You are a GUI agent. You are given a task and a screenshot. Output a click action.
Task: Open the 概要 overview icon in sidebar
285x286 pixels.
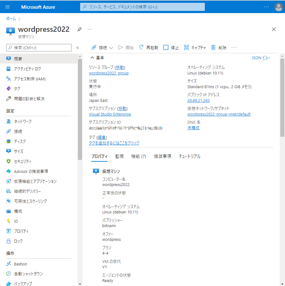9,59
